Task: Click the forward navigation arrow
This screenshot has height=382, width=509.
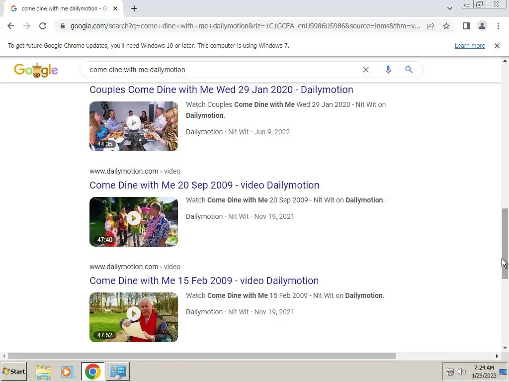Action: pos(27,26)
